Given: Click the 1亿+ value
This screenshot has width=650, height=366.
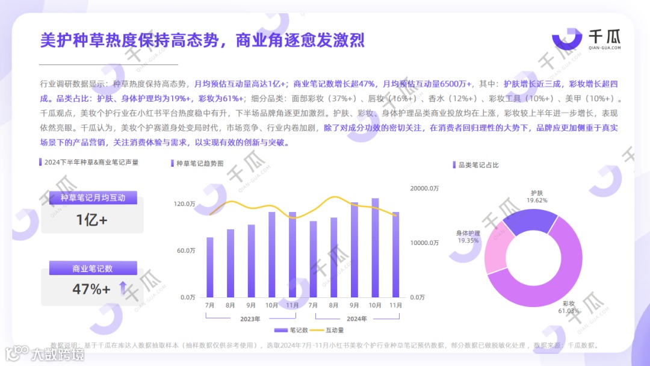Looking at the screenshot, I should click(x=91, y=220).
